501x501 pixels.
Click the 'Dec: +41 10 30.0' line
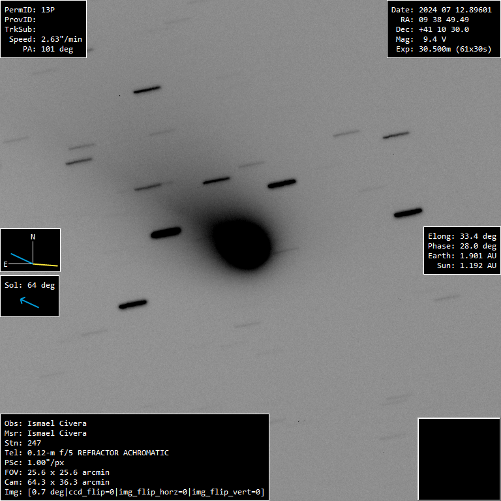(433, 29)
